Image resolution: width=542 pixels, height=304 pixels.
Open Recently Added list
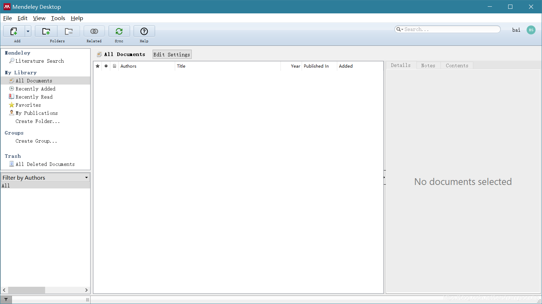(x=36, y=89)
